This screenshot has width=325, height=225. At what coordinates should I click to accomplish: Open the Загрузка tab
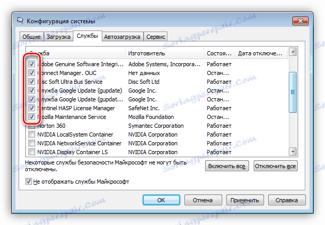(x=58, y=37)
